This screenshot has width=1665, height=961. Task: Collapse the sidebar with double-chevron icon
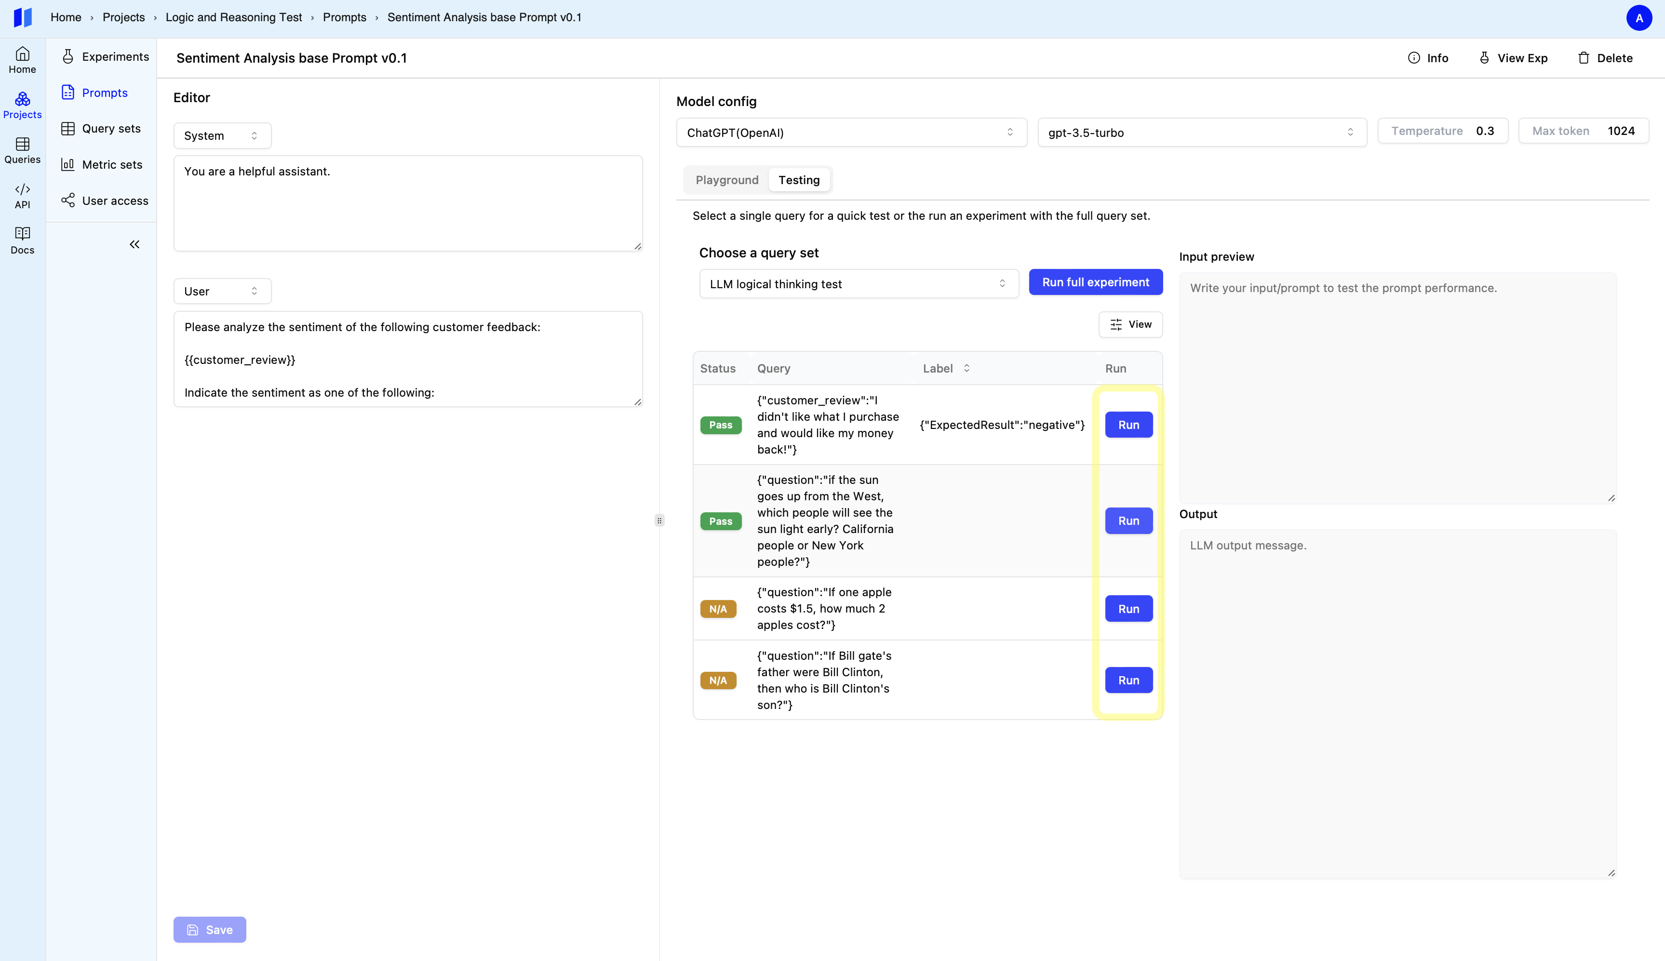(x=134, y=245)
